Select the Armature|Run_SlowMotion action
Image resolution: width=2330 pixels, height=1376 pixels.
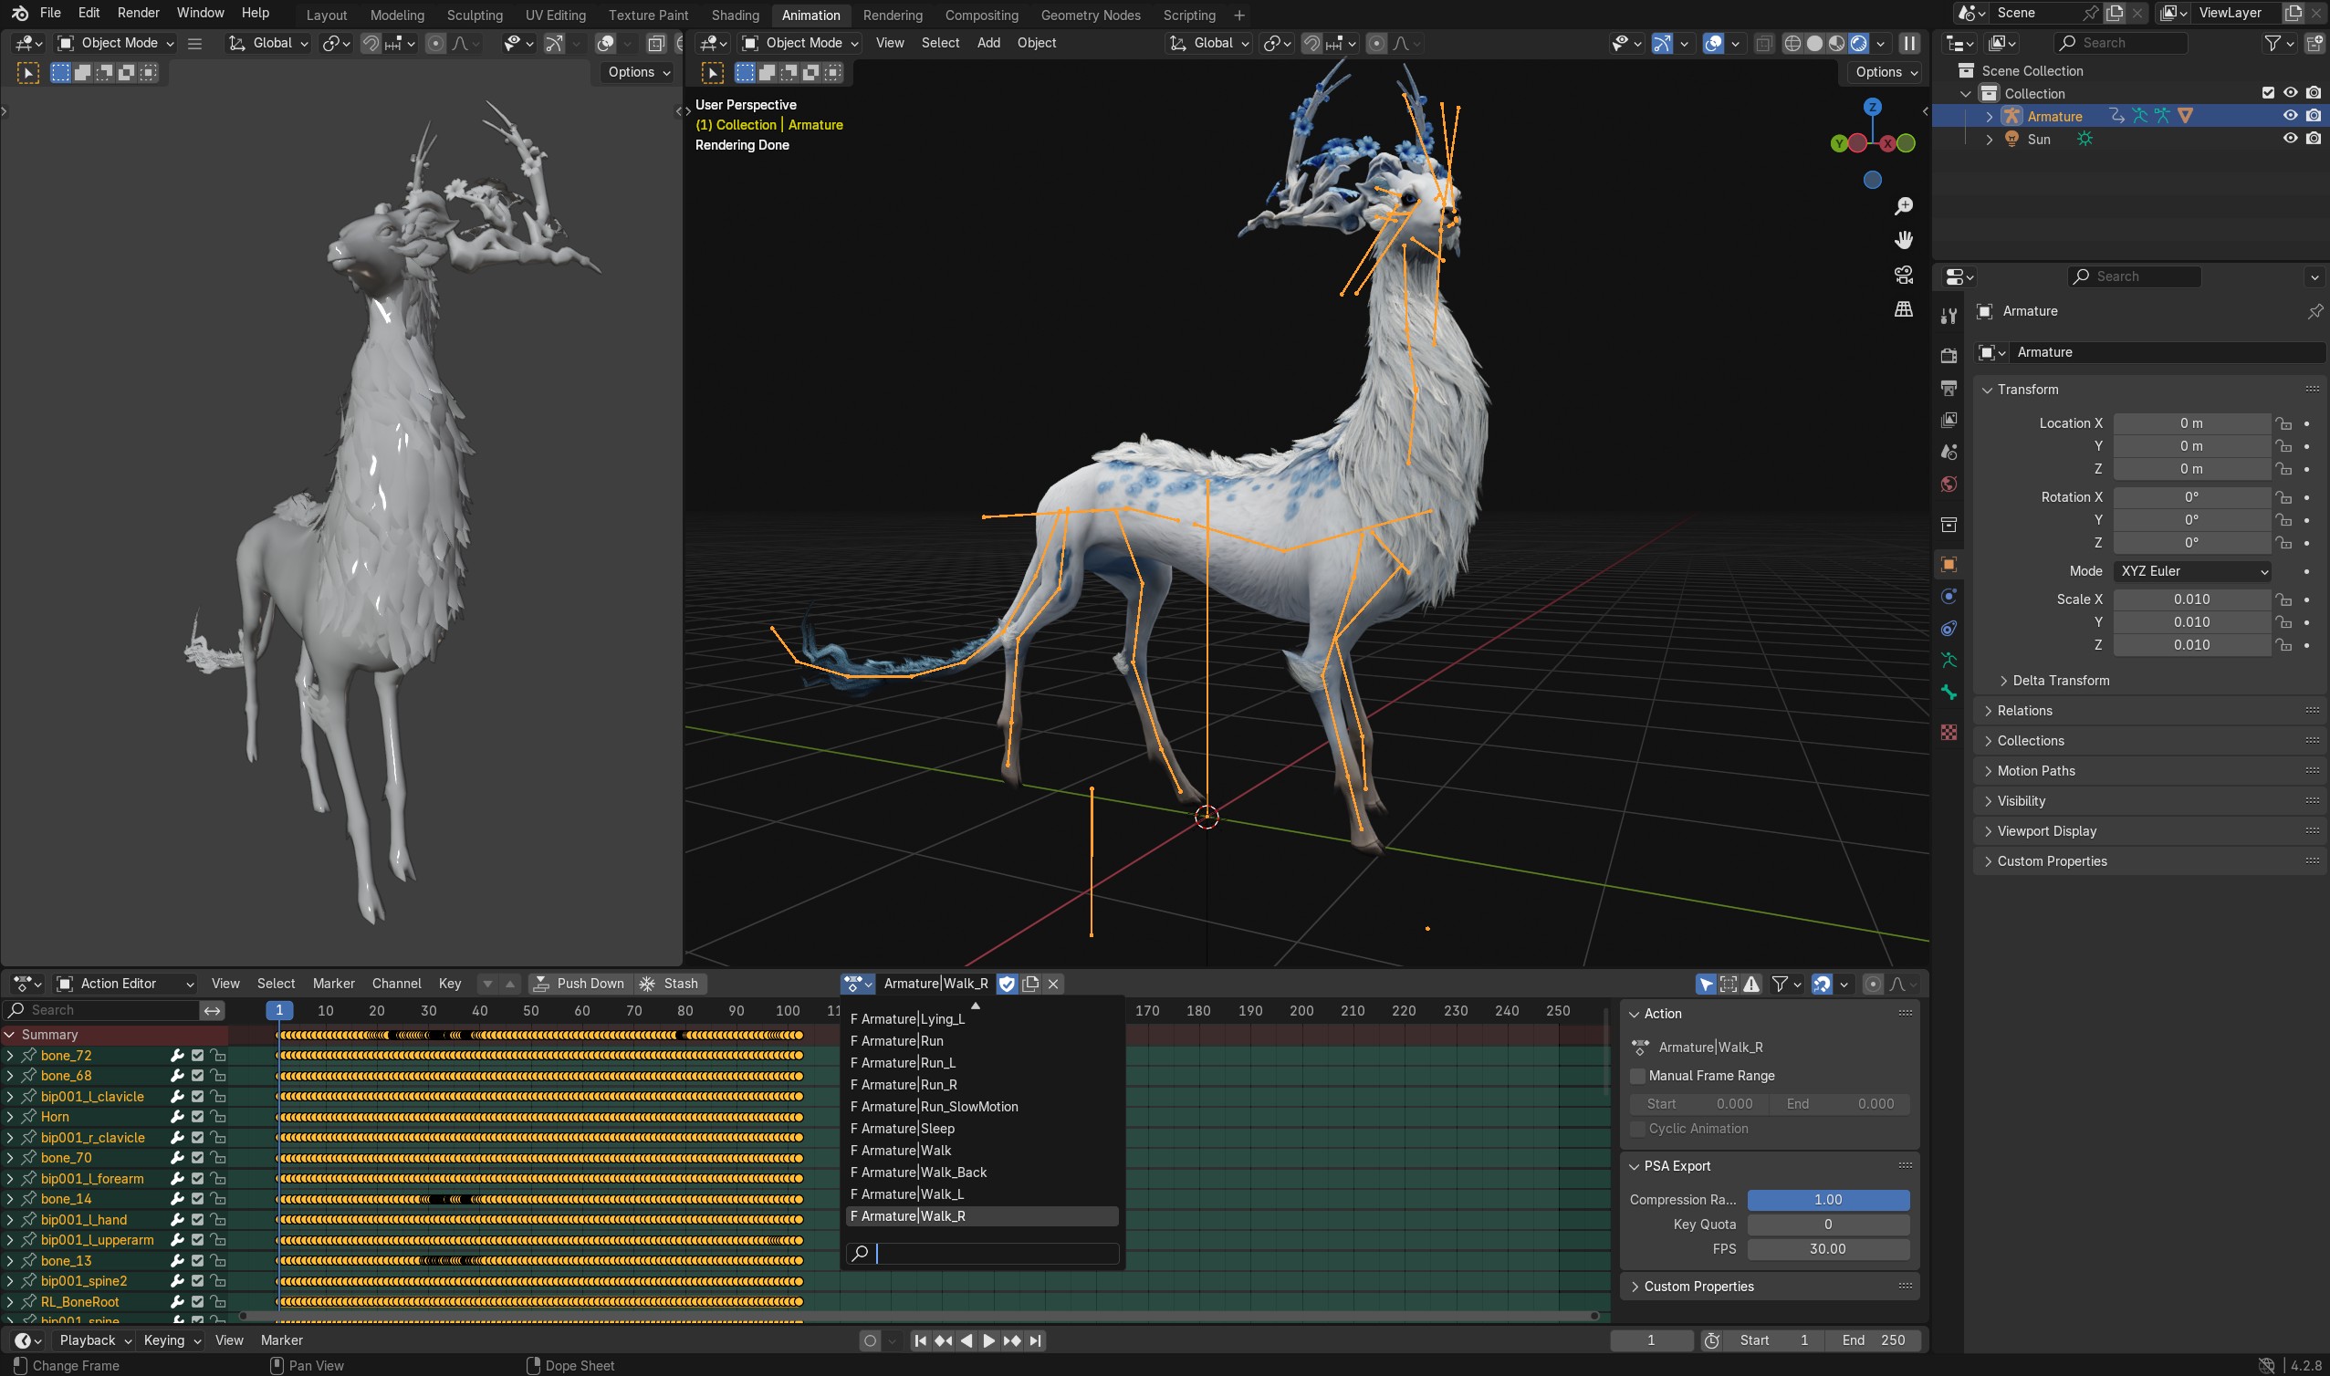click(x=935, y=1106)
